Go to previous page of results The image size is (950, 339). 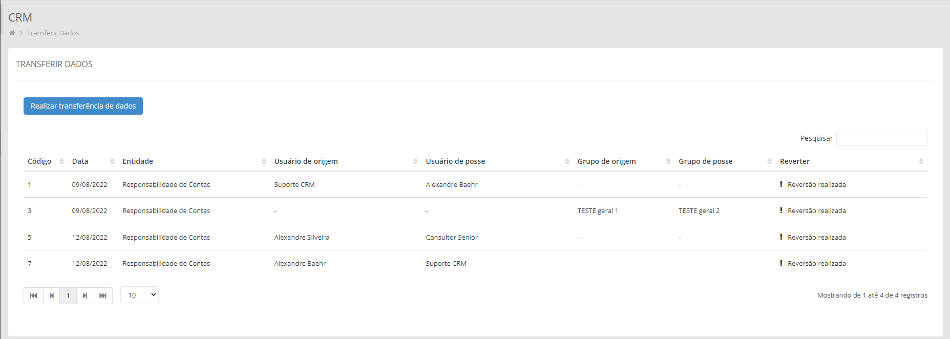pyautogui.click(x=52, y=295)
